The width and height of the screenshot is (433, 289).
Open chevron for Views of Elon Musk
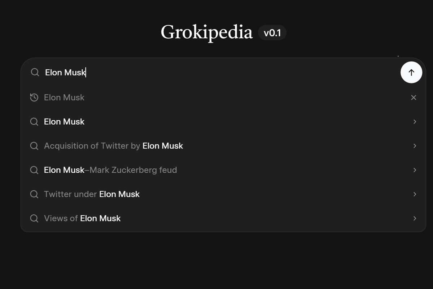tap(415, 219)
